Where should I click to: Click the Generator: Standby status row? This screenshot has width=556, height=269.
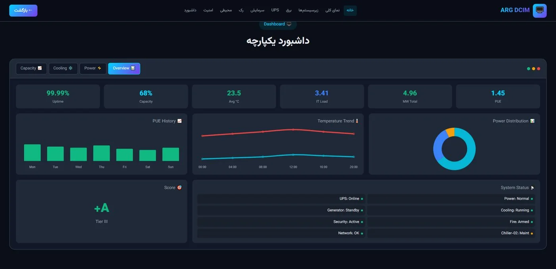click(x=281, y=210)
